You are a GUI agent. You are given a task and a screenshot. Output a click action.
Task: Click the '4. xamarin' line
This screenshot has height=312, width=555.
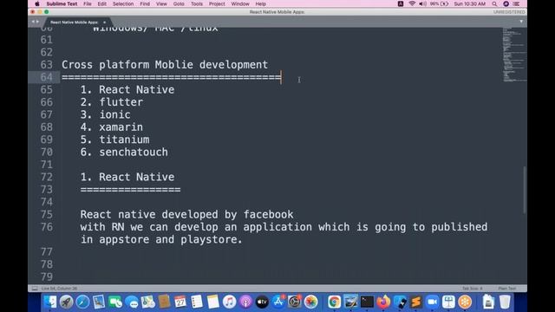112,127
